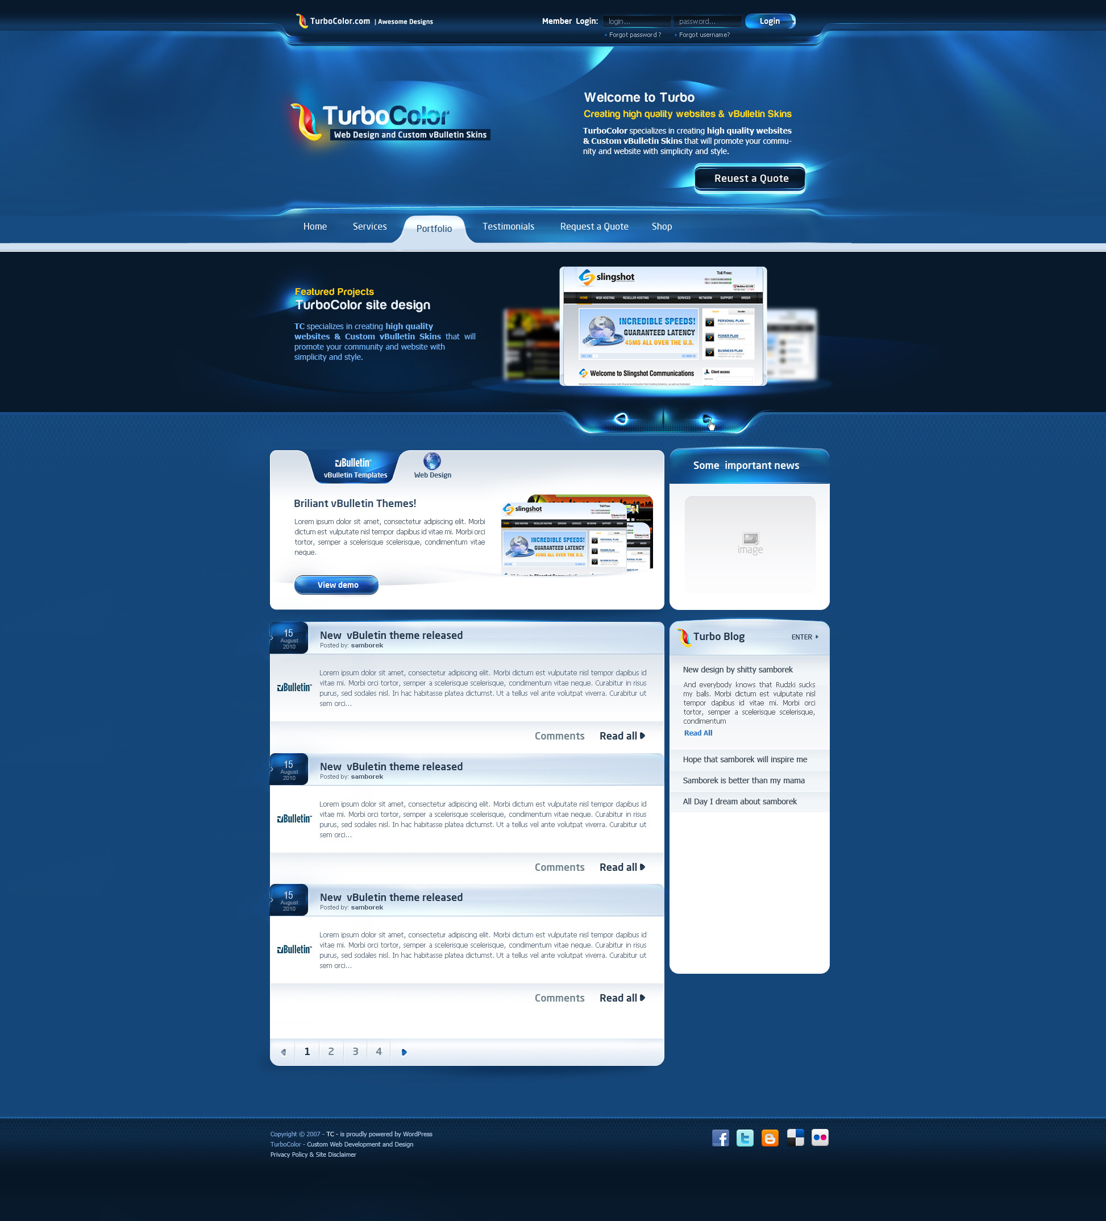
Task: Open blog entry New design by shitty samborek
Action: [737, 670]
